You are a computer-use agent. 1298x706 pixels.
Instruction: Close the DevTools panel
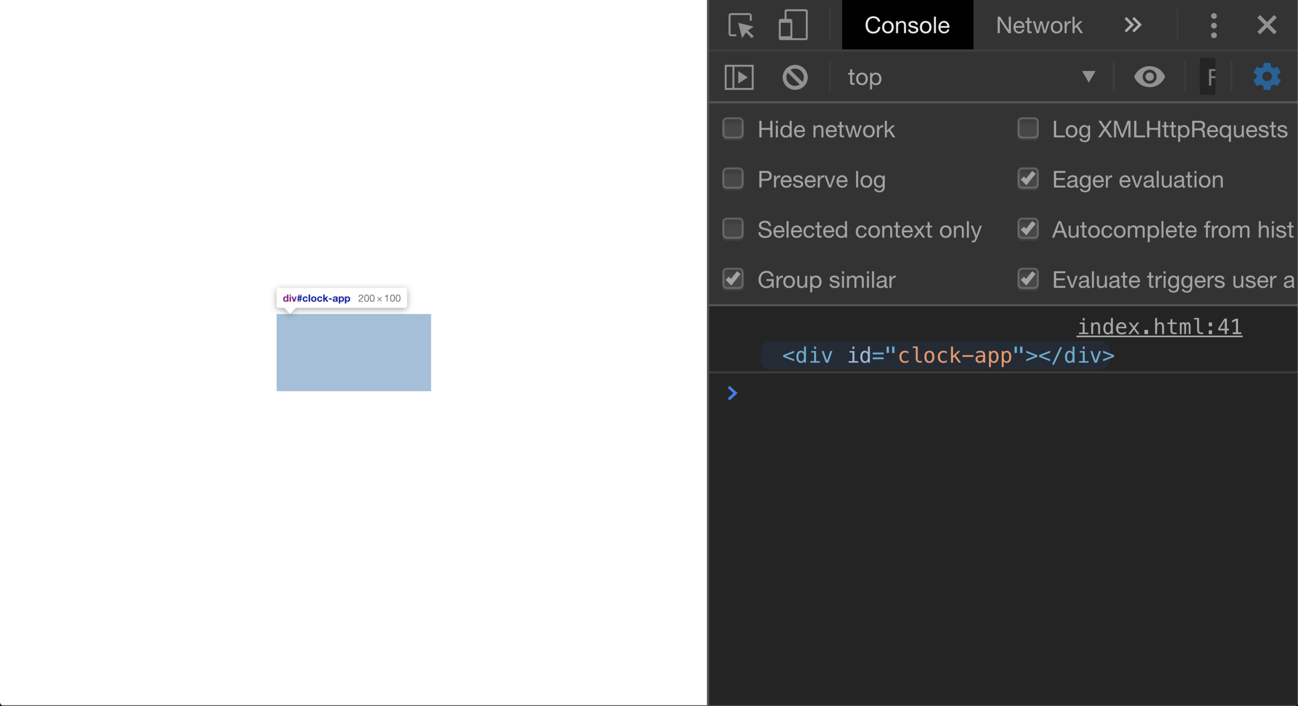click(x=1267, y=25)
